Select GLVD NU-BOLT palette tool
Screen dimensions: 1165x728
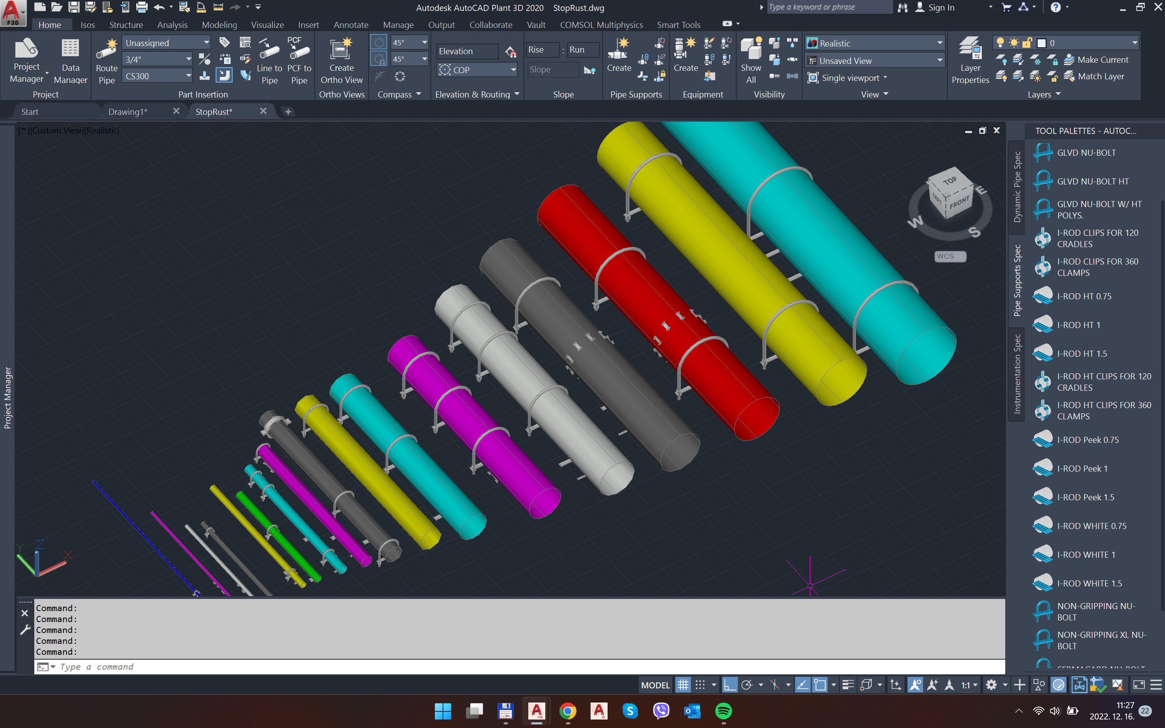(x=1086, y=152)
